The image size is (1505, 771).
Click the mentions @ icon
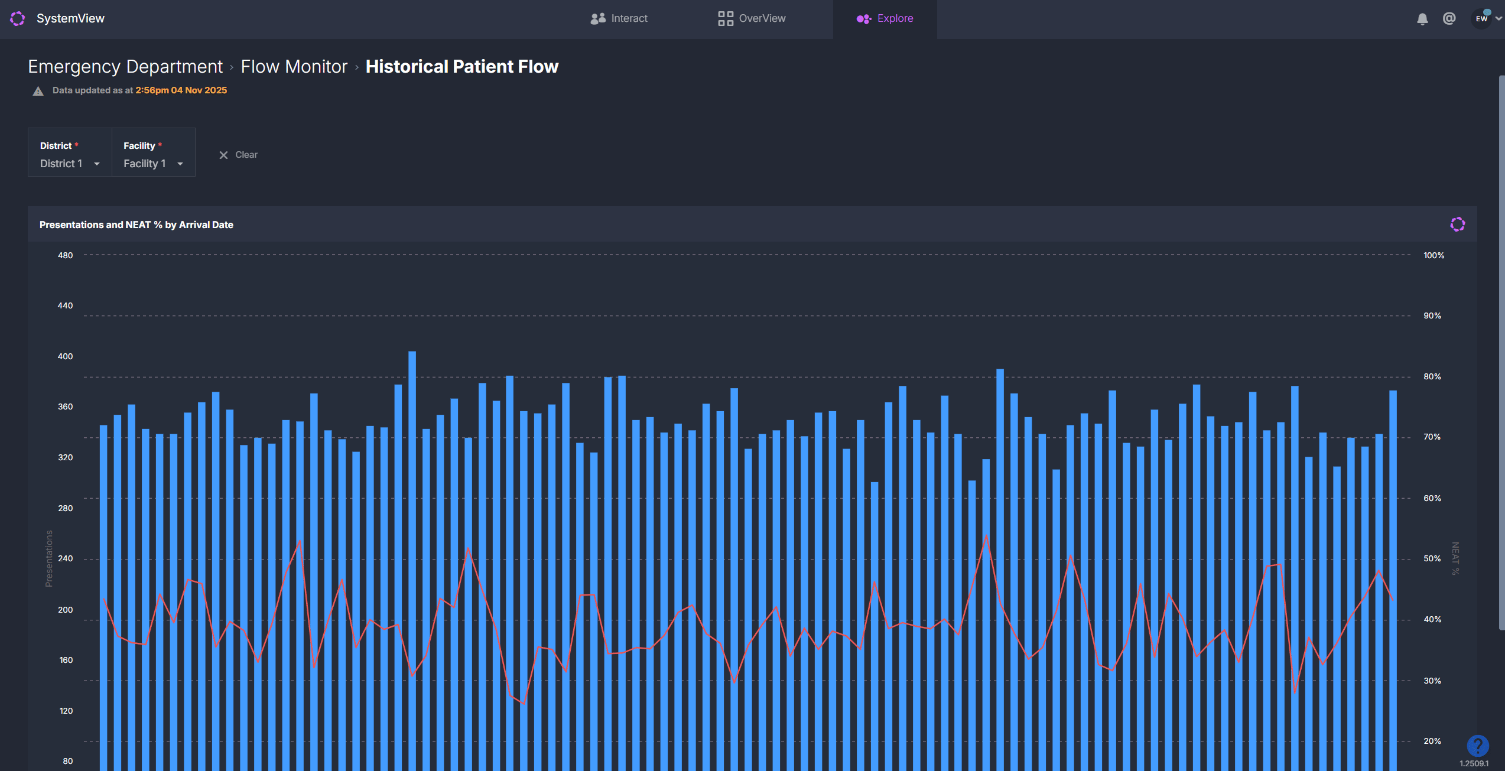1449,19
